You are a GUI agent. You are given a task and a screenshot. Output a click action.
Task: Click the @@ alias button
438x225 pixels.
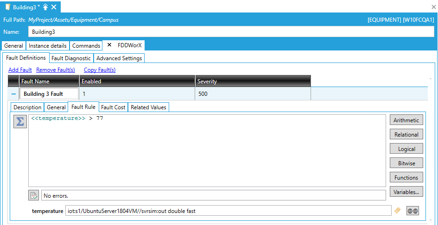(x=413, y=211)
